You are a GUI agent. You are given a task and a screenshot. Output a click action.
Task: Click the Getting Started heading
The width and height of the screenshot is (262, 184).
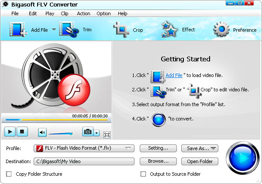pos(186,59)
